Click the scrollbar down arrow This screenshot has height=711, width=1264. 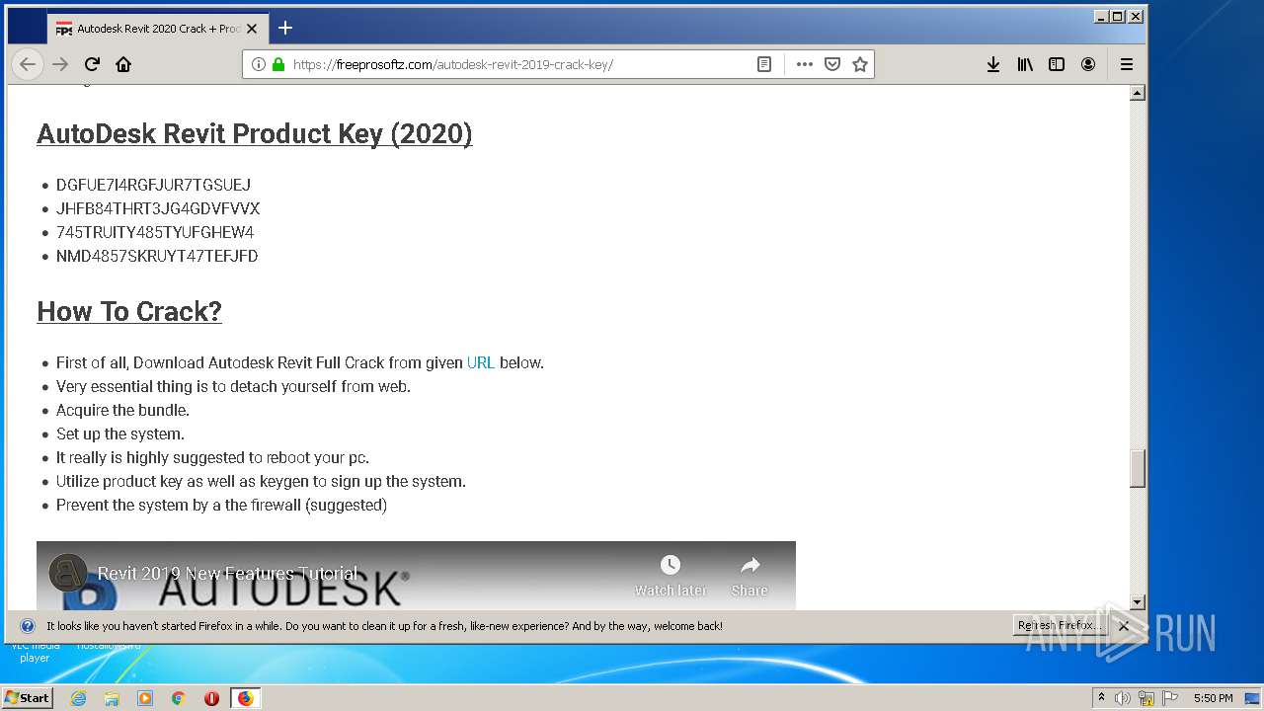[1138, 601]
